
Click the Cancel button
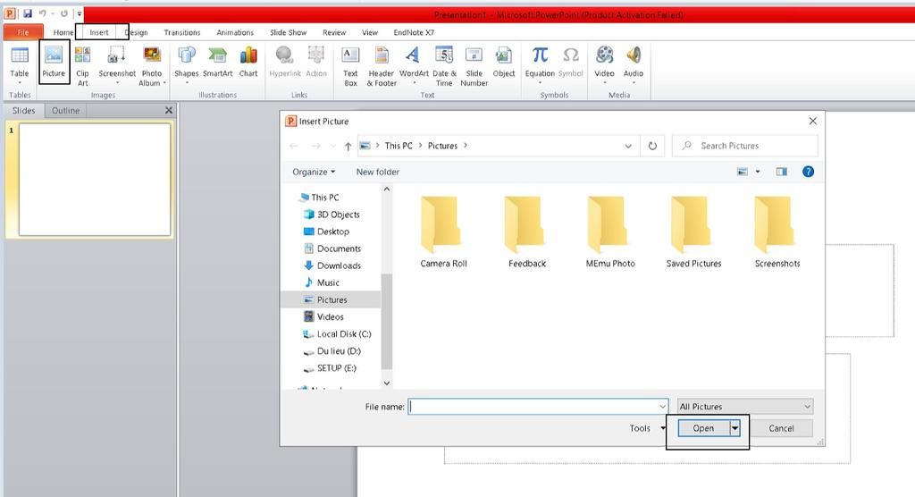[781, 428]
